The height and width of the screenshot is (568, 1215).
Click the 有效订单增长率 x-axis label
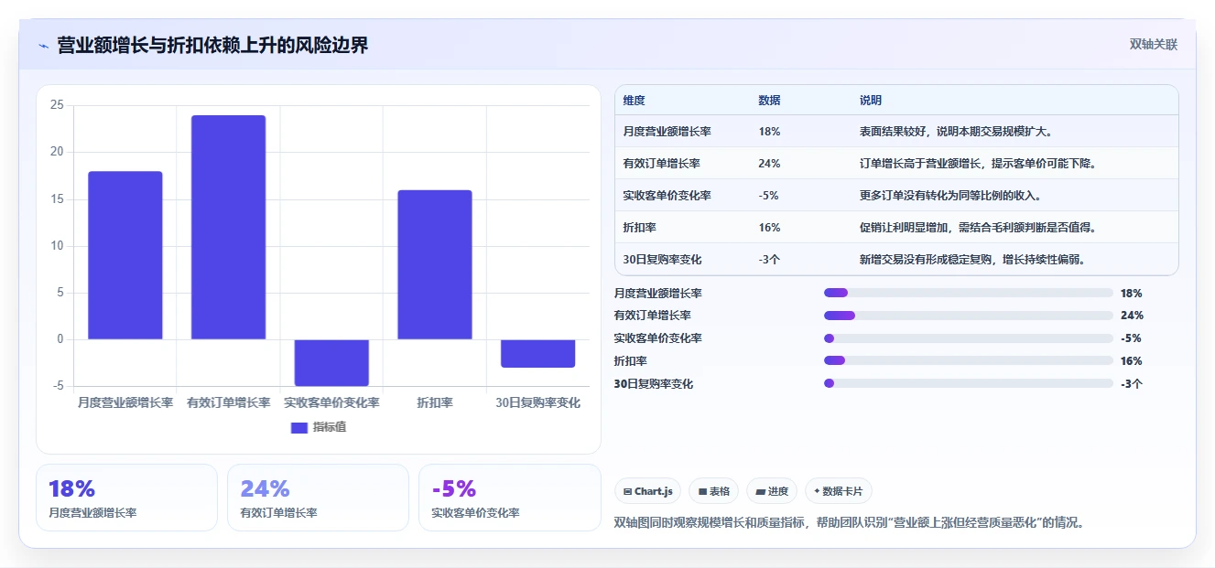pos(228,402)
